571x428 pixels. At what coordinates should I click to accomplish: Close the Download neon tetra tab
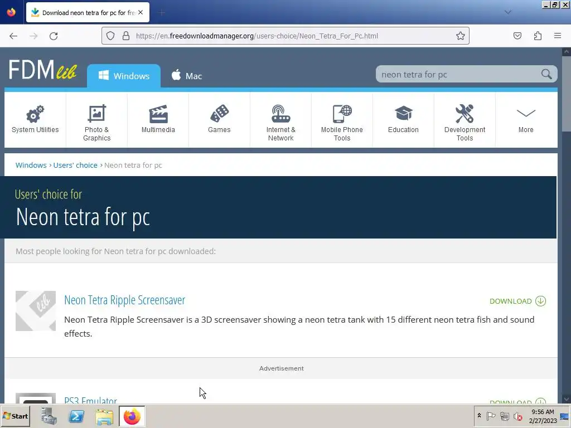point(141,12)
